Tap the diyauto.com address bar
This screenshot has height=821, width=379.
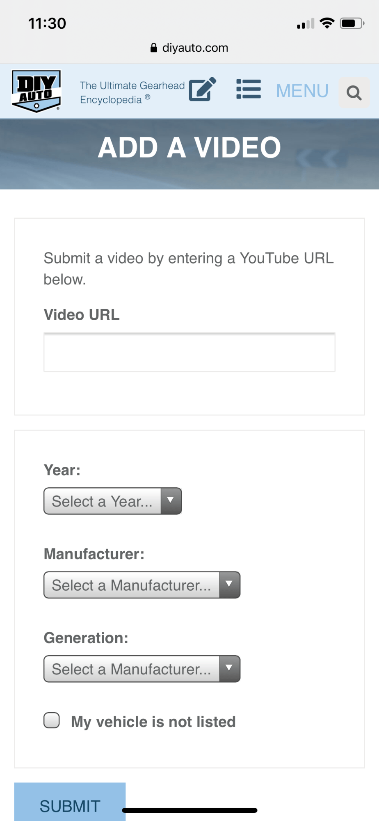189,48
